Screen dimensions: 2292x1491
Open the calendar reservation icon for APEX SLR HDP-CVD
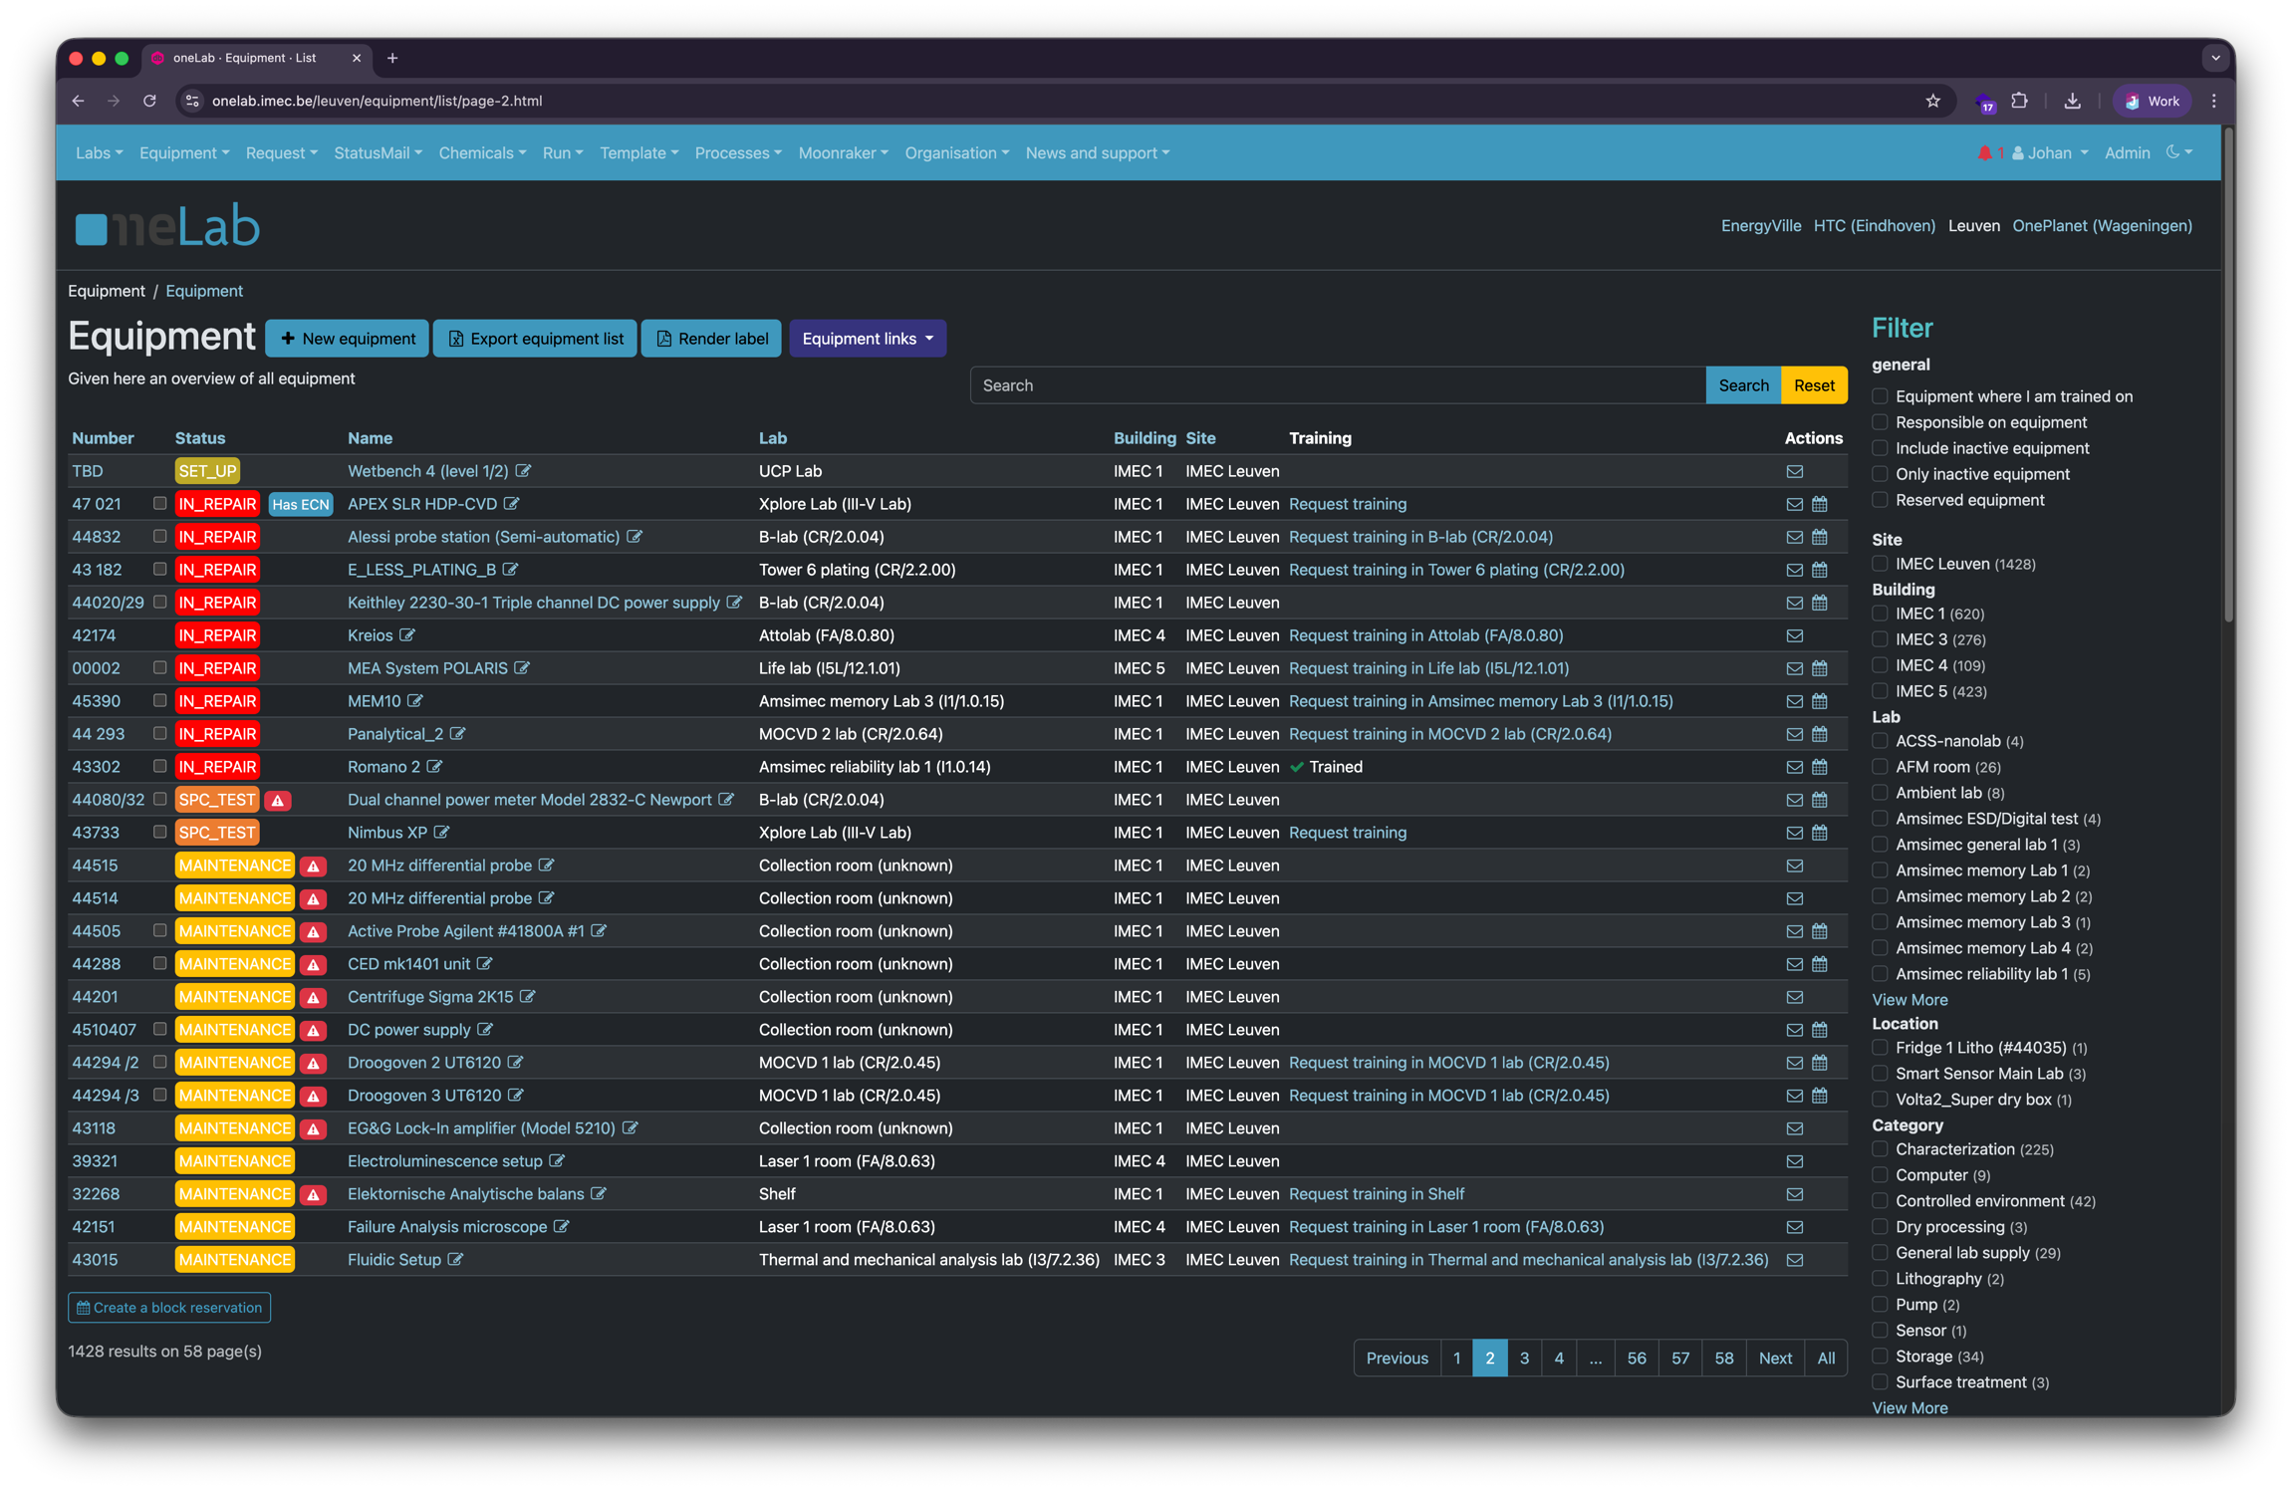pyautogui.click(x=1820, y=504)
